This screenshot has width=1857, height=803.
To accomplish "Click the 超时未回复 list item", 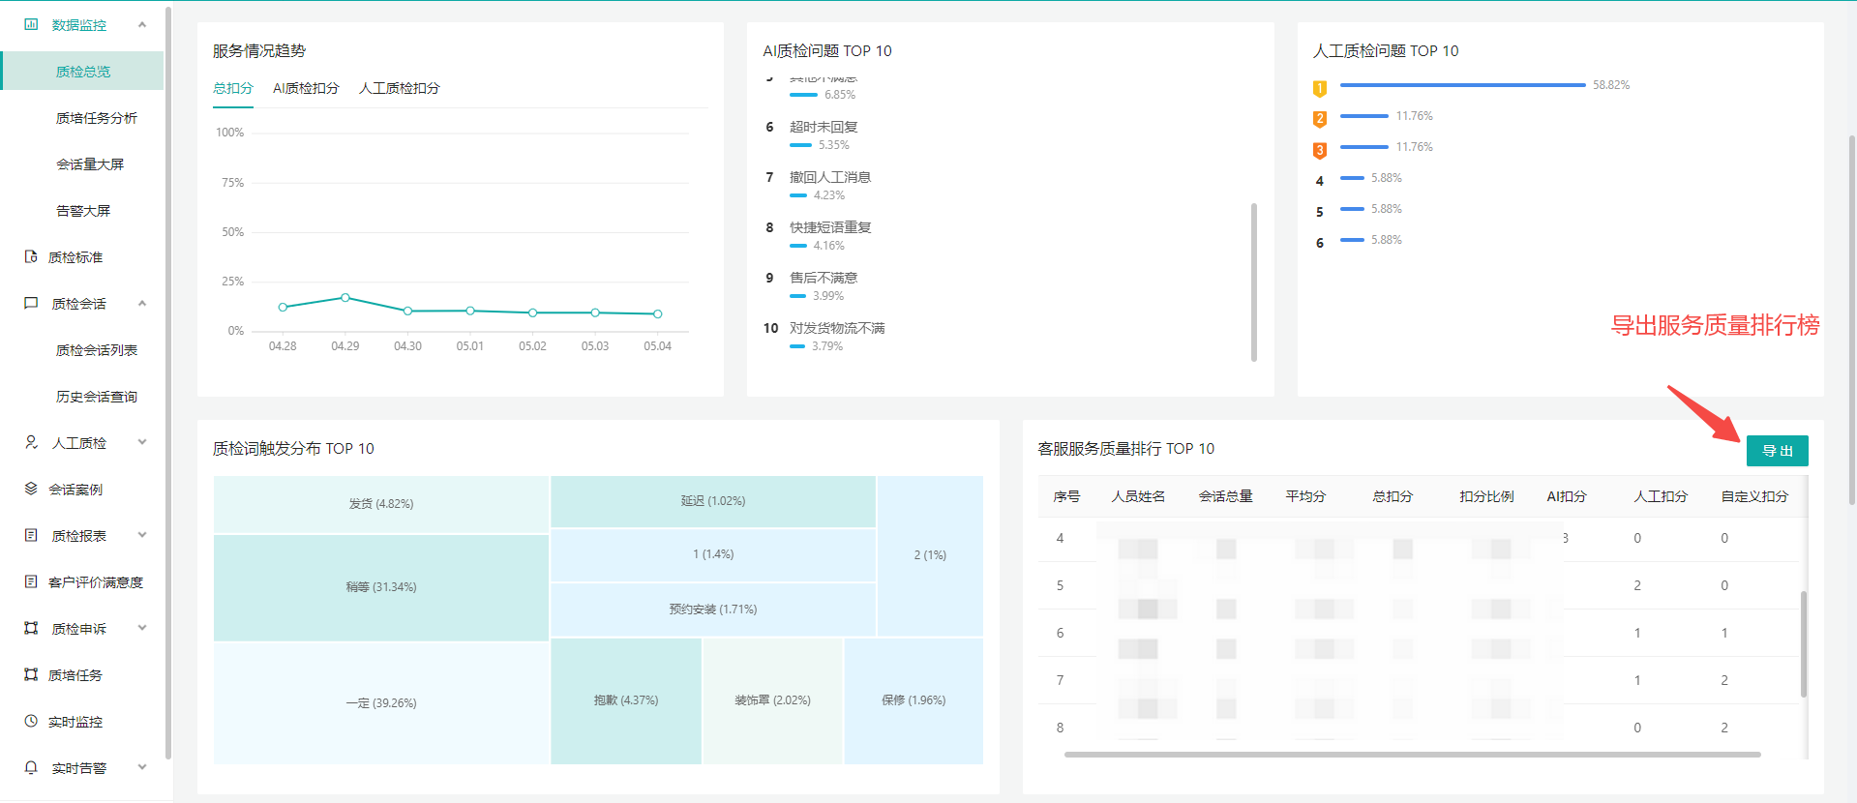I will pyautogui.click(x=824, y=127).
